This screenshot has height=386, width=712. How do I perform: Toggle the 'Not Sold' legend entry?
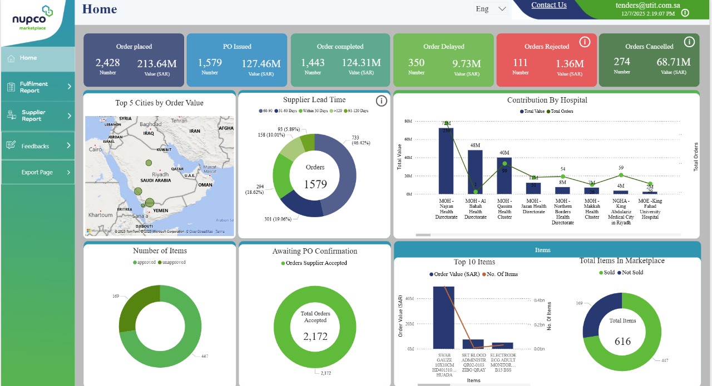pyautogui.click(x=632, y=273)
